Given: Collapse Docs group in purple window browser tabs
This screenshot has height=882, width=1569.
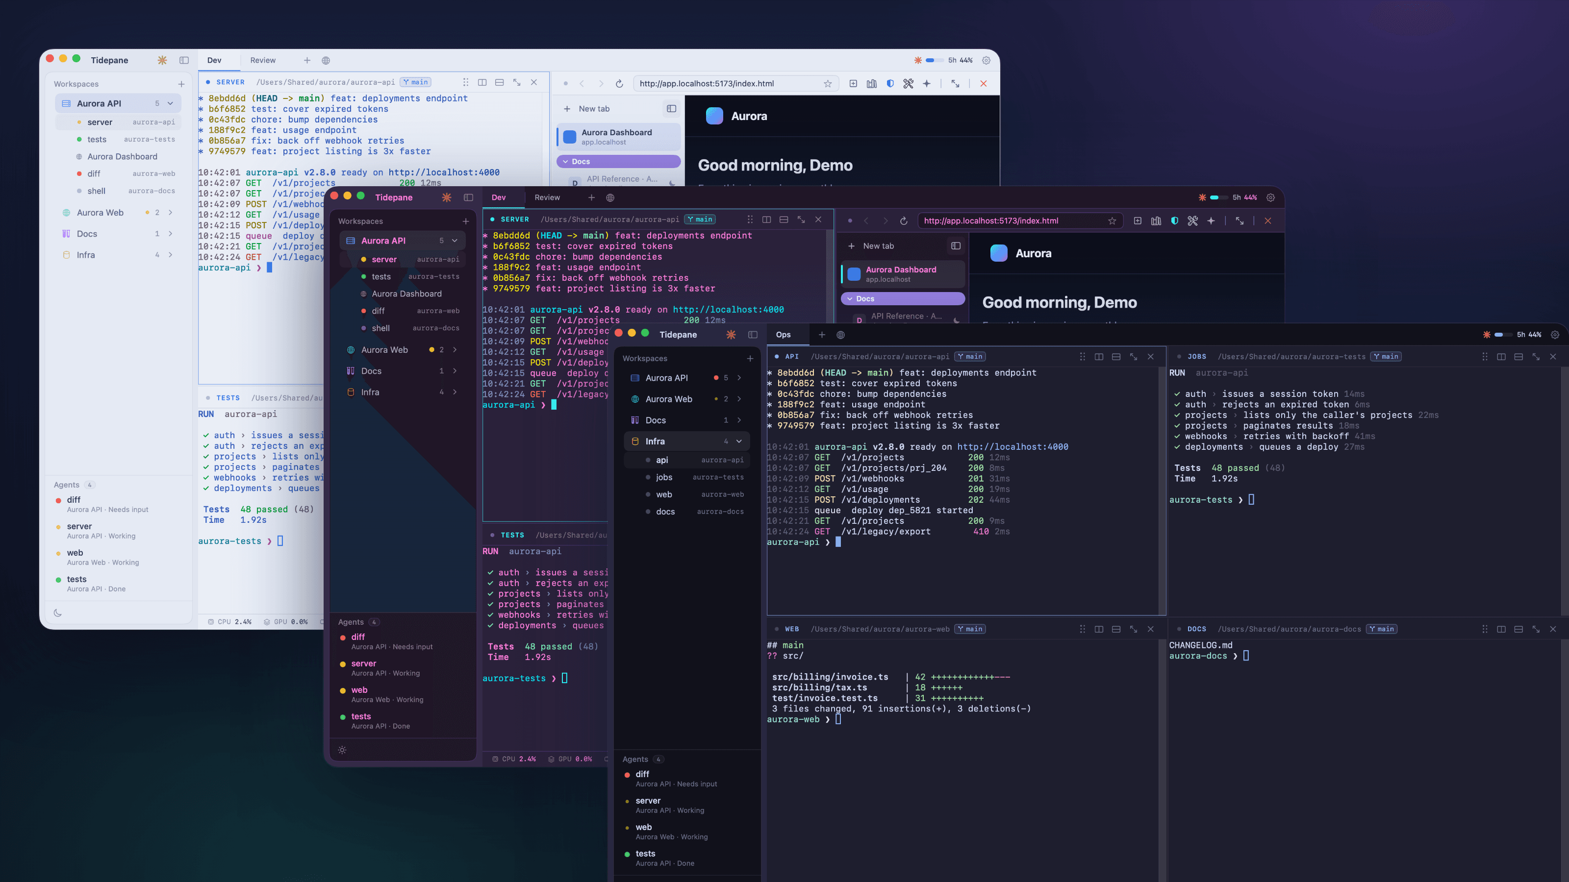Looking at the screenshot, I should [x=903, y=299].
